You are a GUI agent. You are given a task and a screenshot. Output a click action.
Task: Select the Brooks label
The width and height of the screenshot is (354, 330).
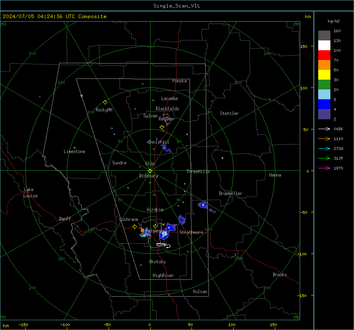[x=280, y=275]
